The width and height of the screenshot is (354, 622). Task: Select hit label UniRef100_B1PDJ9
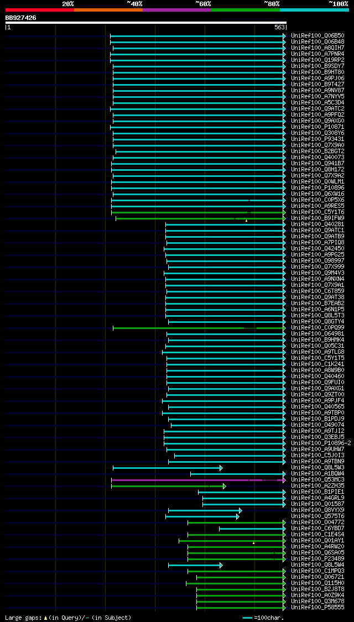(x=317, y=420)
